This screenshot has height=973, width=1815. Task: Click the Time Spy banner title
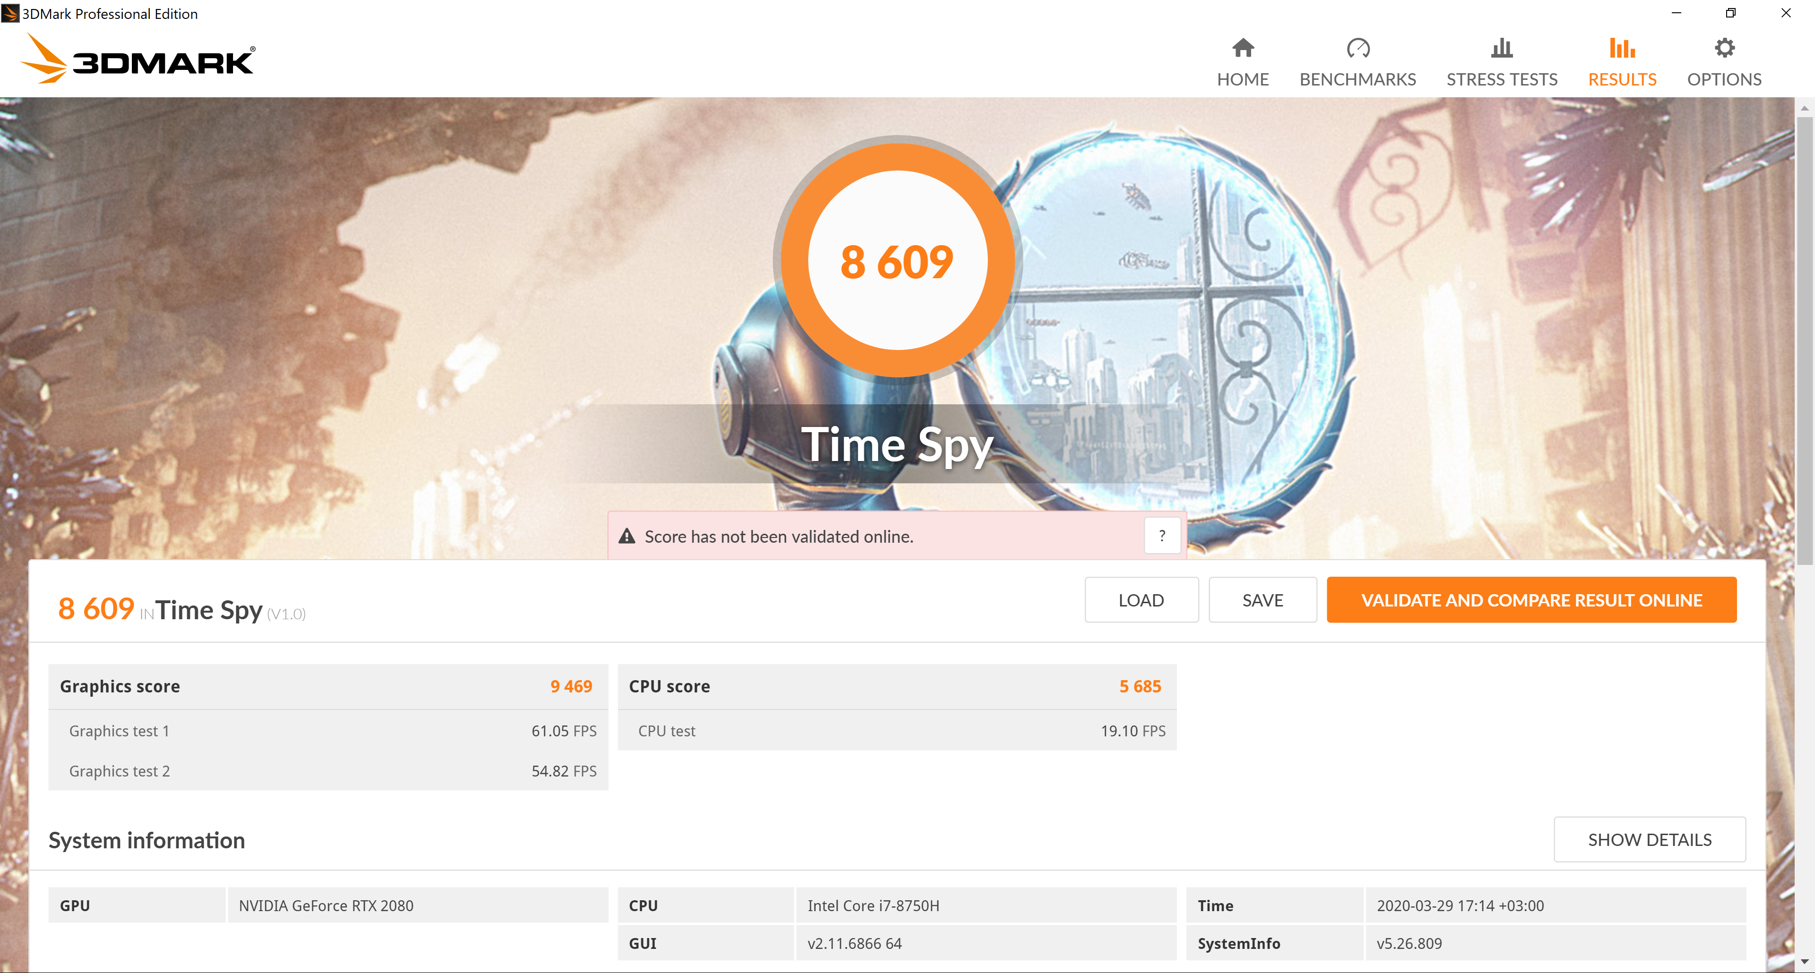(x=898, y=445)
